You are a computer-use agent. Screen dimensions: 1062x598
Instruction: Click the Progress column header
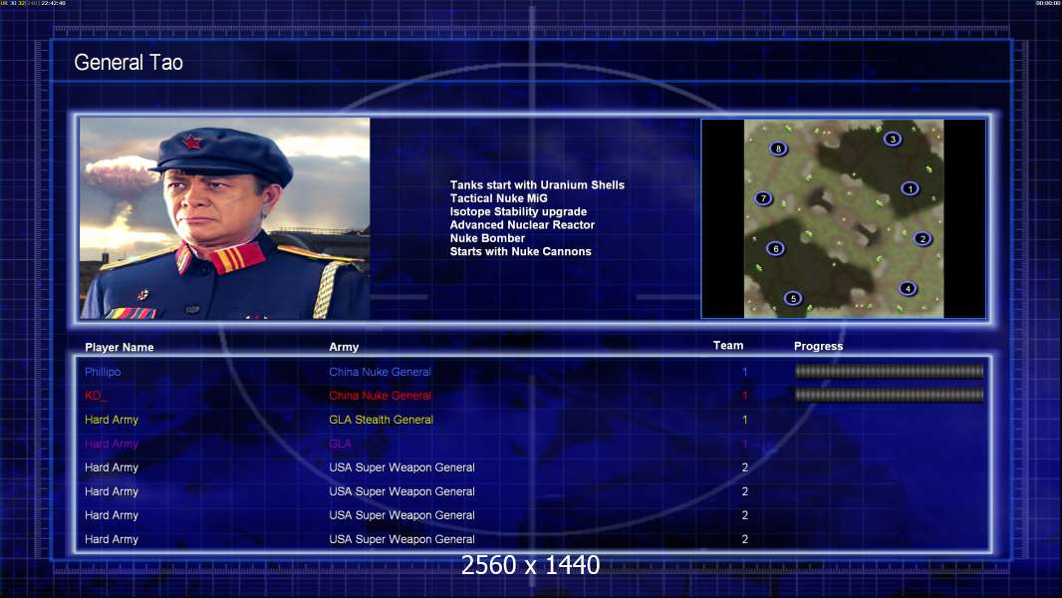point(818,346)
